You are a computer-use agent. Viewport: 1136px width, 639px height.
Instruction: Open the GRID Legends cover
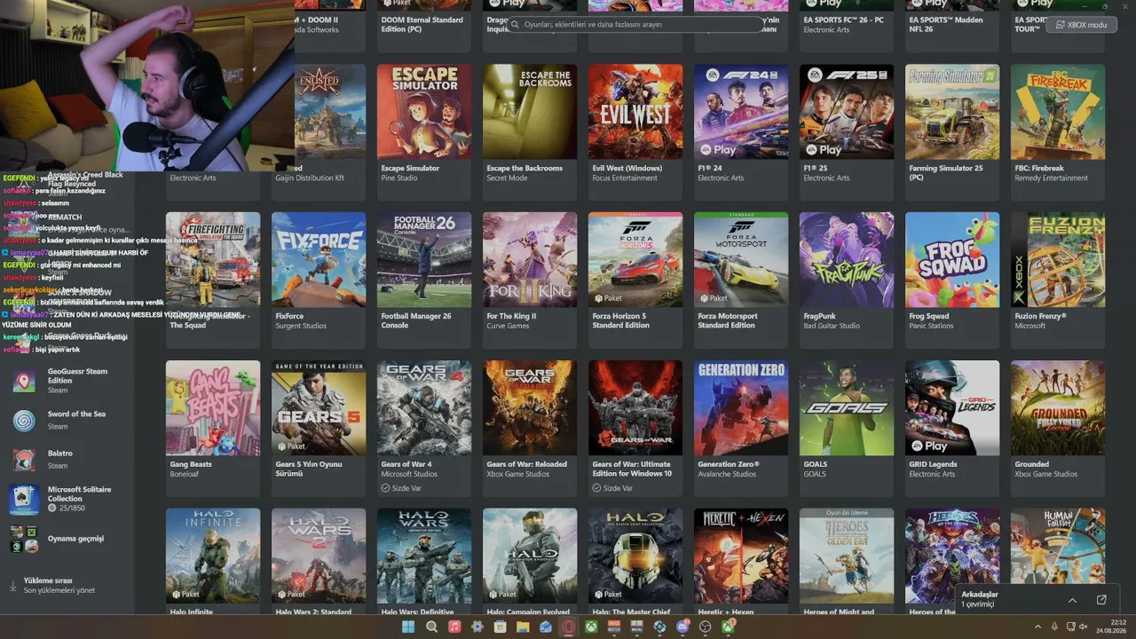[952, 408]
